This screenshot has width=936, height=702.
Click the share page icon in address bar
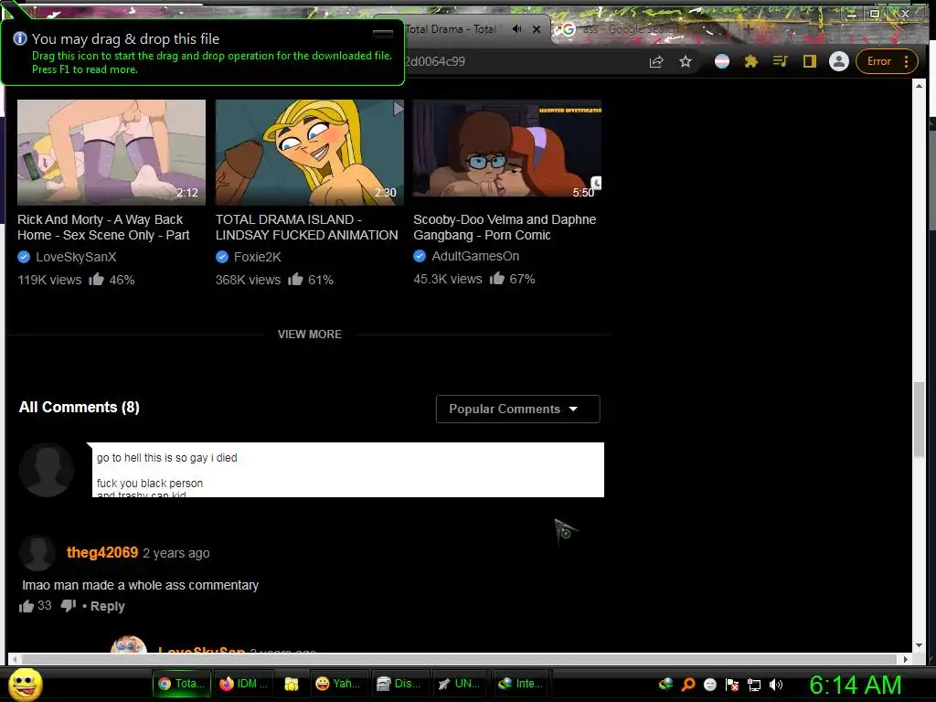[656, 61]
